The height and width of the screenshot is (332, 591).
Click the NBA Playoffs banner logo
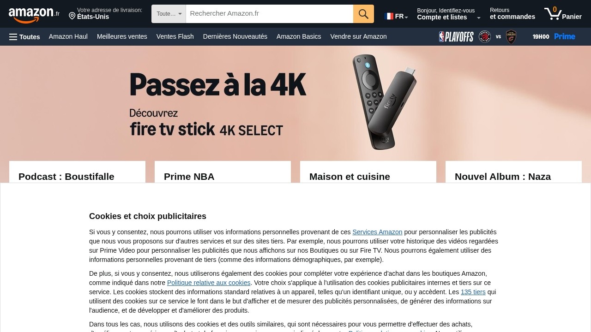[x=456, y=36]
